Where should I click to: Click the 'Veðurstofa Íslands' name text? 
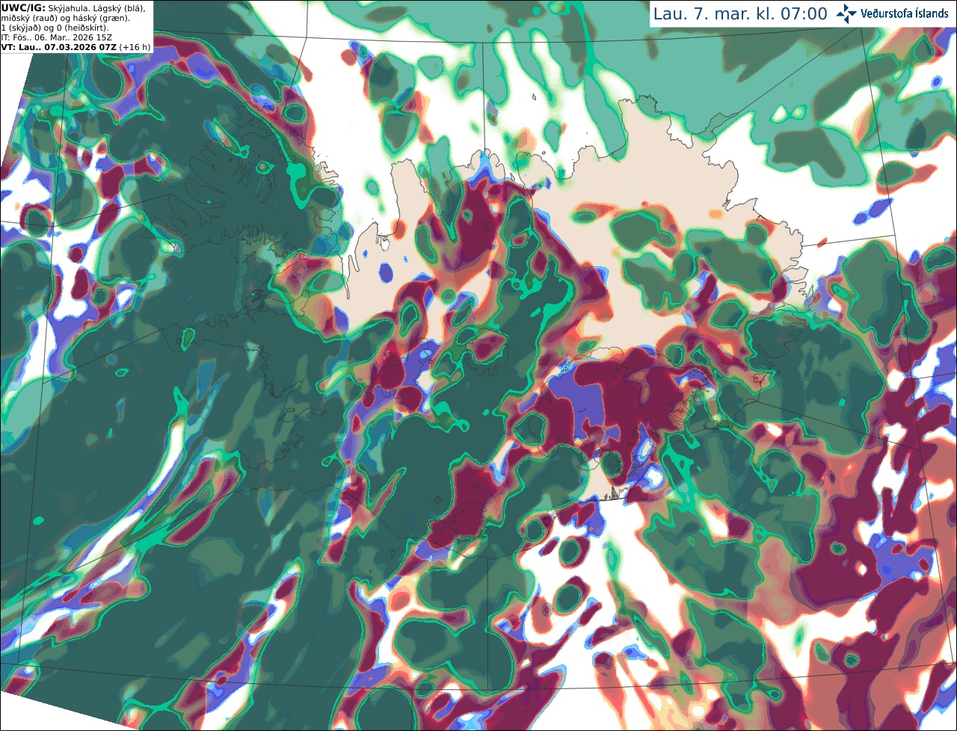(905, 13)
